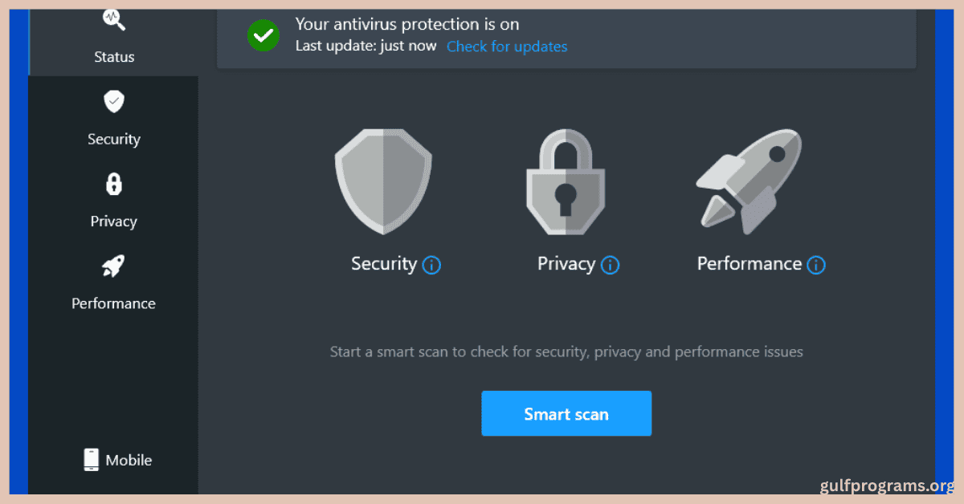
Task: Click the Performance rocket icon in sidebar
Action: point(113,266)
